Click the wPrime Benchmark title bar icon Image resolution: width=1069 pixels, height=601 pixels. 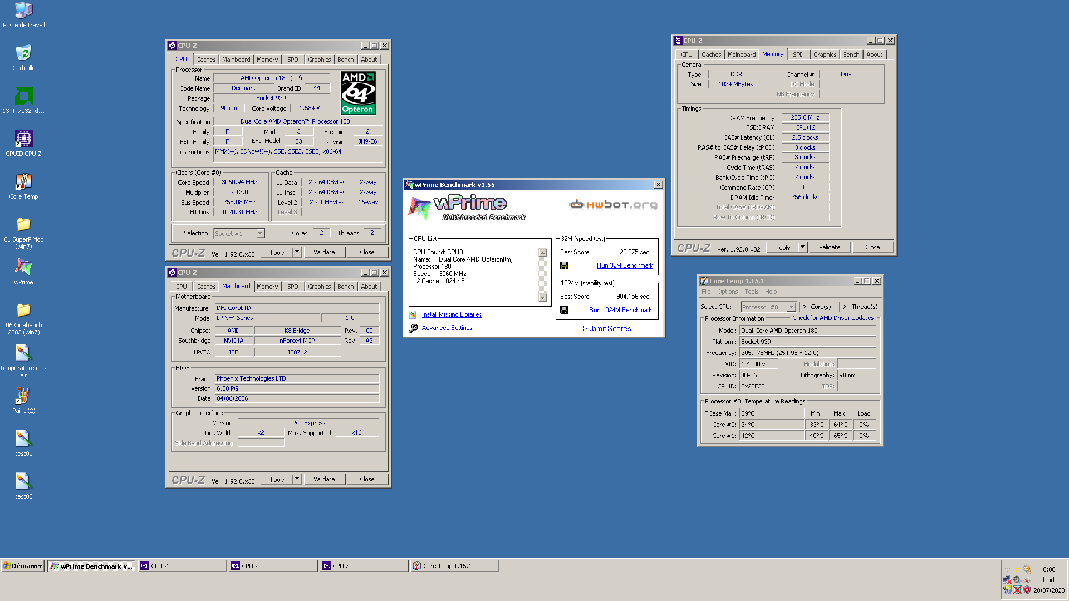(410, 185)
